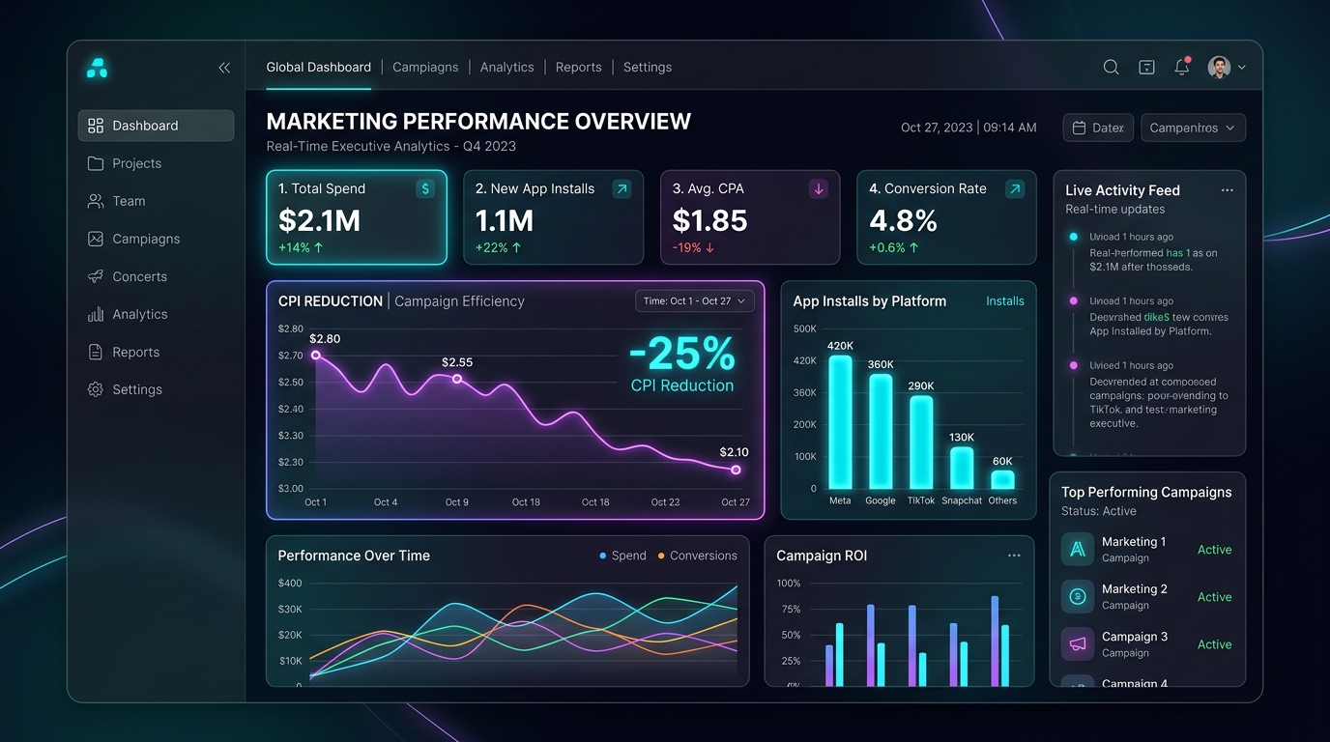Open the Campentros dropdown
1330x742 pixels.
tap(1193, 128)
